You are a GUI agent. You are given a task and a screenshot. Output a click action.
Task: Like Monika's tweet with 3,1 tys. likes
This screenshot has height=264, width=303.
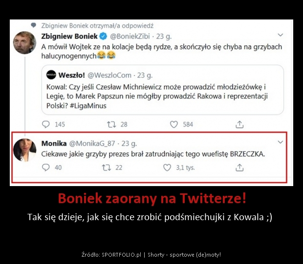click(167, 168)
